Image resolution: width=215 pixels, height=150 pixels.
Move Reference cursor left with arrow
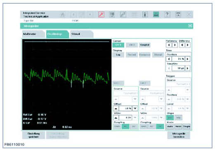169,45
